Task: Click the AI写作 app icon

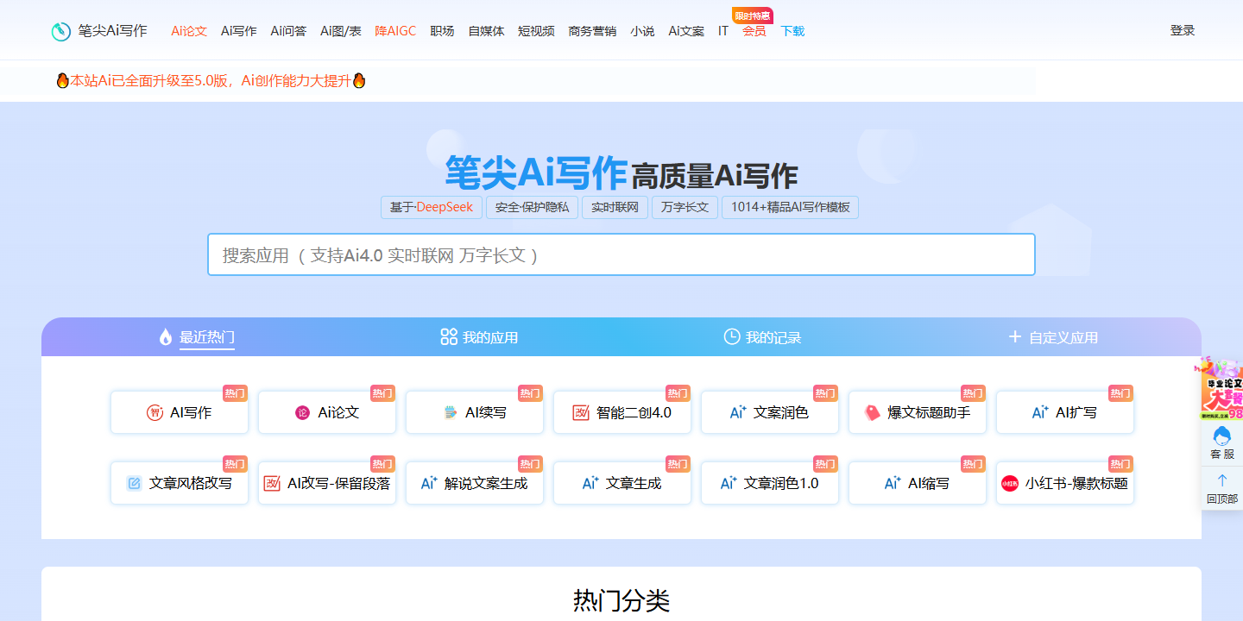Action: pos(155,413)
